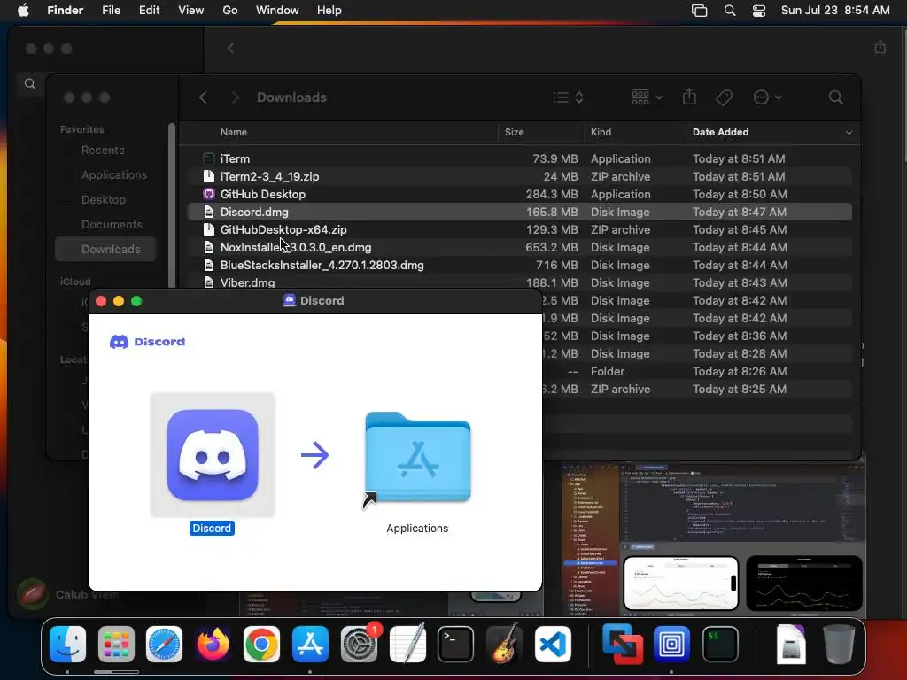Screen dimensions: 907x680
Task: Open the green-prompt terminal app in the Dock
Action: point(719,645)
